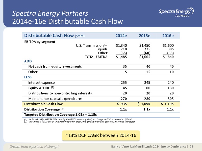The height and width of the screenshot is (151, 202).
Task: Select Equity AFUDC 2016e value 130
Action: click(x=171, y=88)
